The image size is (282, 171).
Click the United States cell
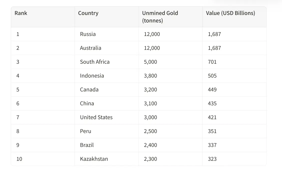[x=96, y=117]
